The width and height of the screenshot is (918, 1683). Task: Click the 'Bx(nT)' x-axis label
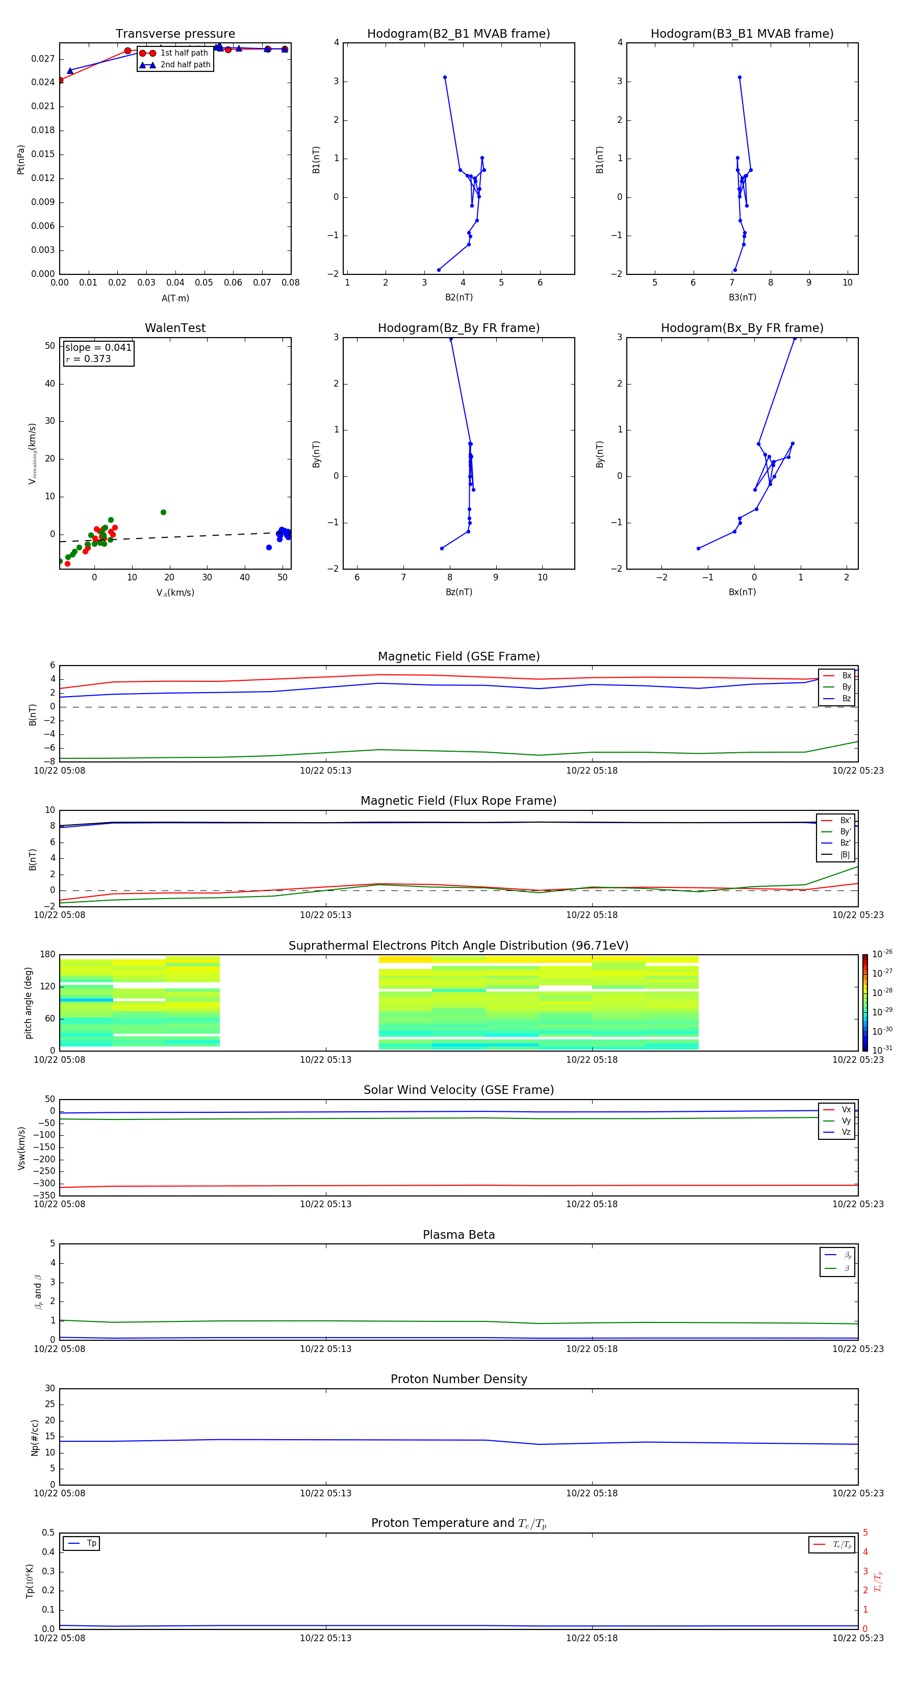742,592
